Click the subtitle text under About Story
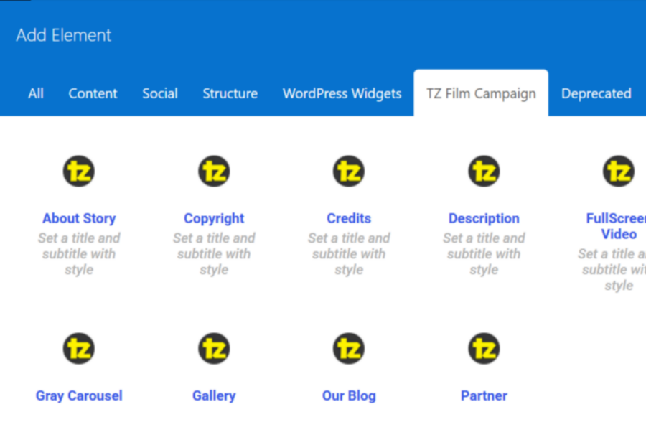 tap(79, 253)
